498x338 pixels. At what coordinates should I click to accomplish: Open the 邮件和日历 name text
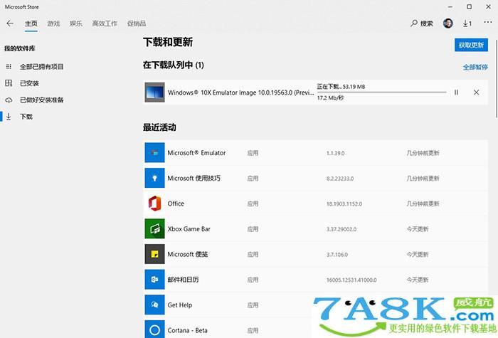point(184,280)
